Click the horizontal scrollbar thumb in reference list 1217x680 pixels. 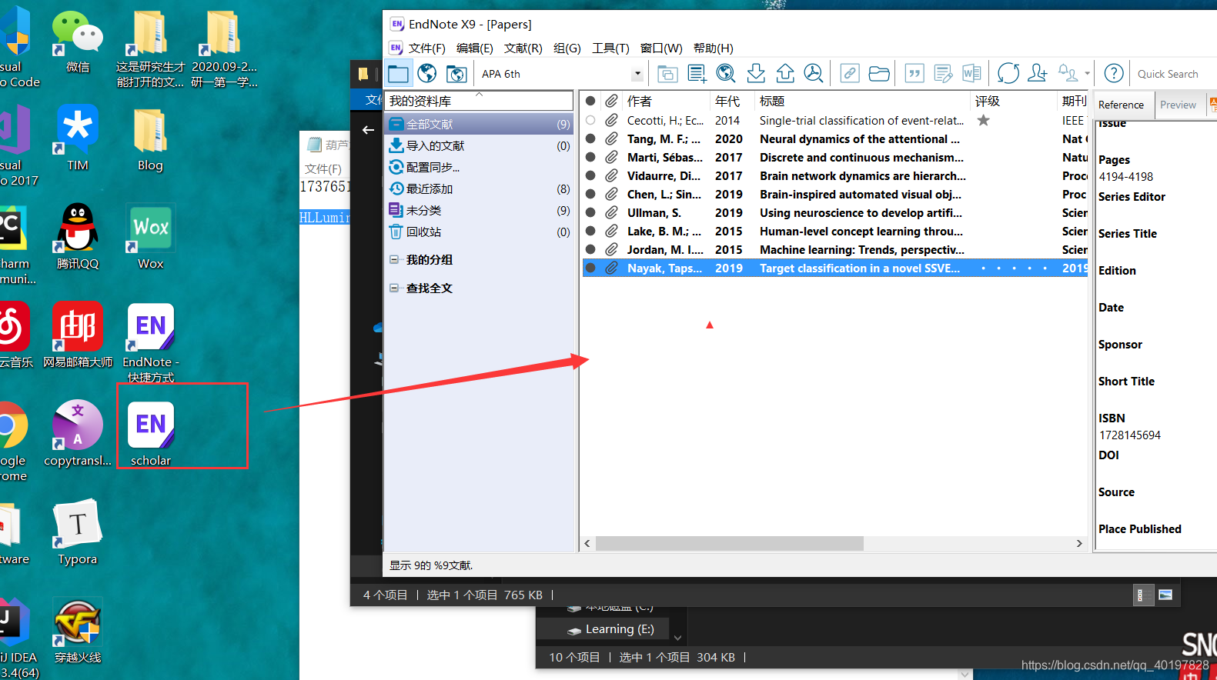point(729,543)
